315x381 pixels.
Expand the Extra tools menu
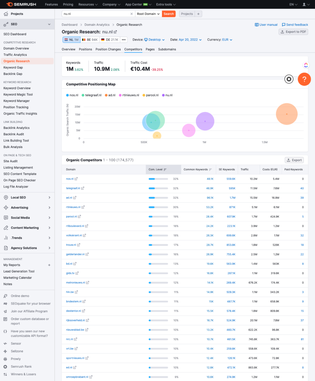(x=166, y=4)
